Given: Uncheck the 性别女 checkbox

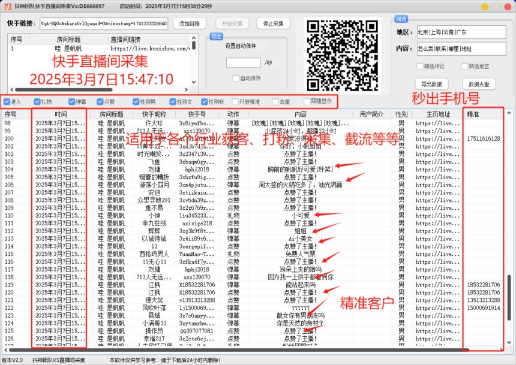Looking at the screenshot, I should 173,102.
